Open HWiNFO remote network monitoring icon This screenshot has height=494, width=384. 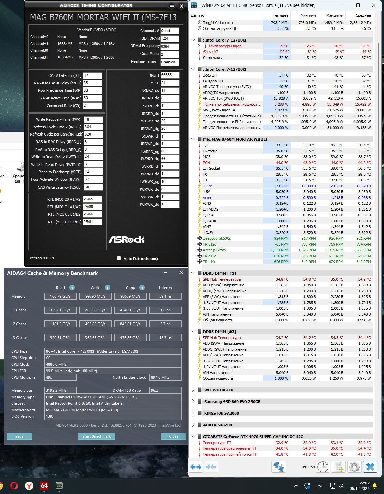[x=278, y=467]
